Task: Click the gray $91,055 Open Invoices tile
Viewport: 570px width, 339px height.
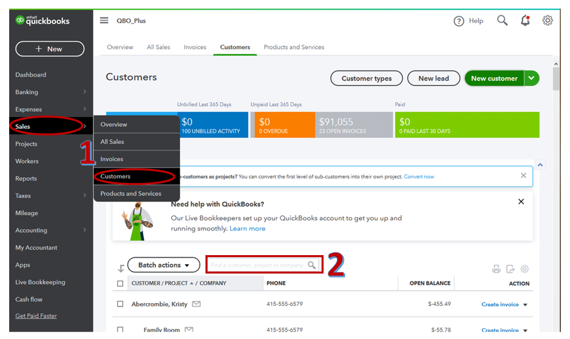Action: click(x=354, y=125)
